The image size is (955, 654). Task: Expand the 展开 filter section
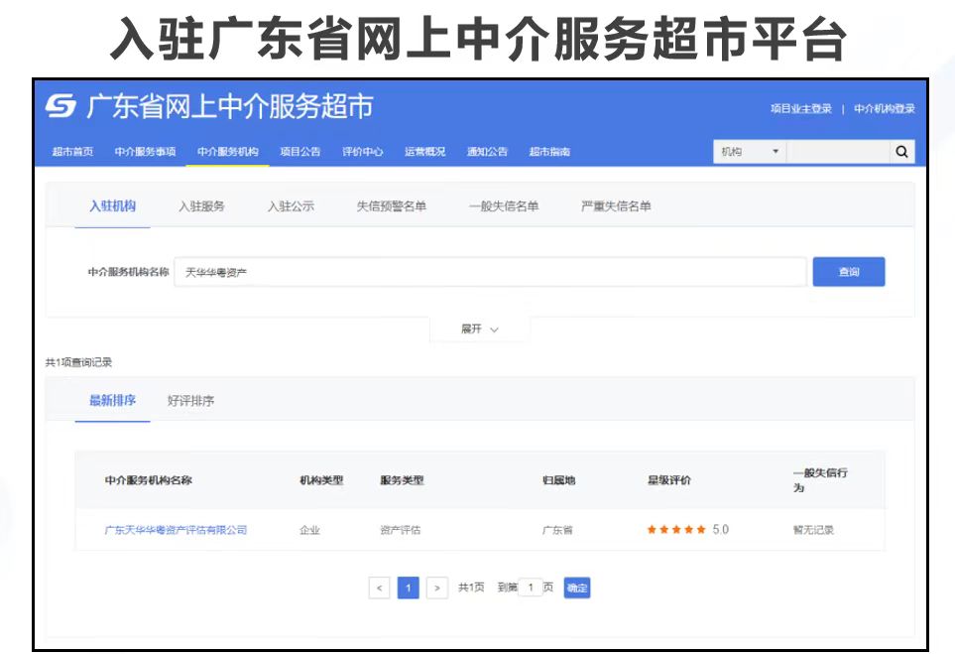479,329
